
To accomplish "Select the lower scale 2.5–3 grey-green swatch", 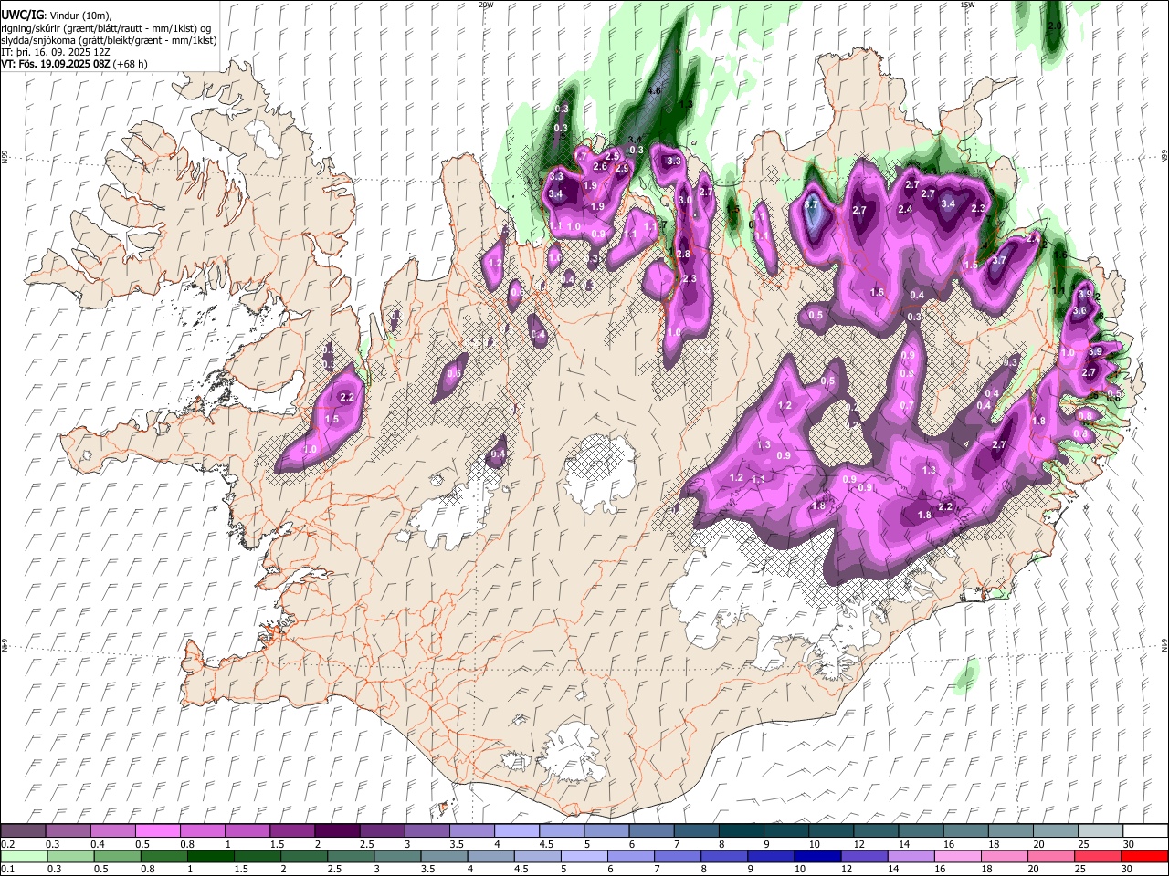I will pos(350,856).
